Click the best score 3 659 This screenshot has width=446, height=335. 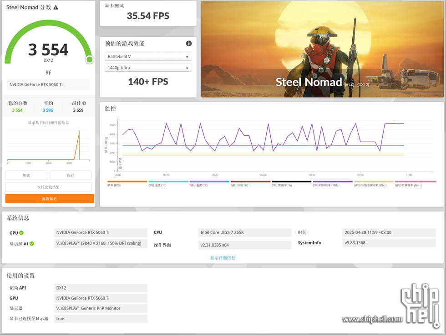[x=78, y=110]
